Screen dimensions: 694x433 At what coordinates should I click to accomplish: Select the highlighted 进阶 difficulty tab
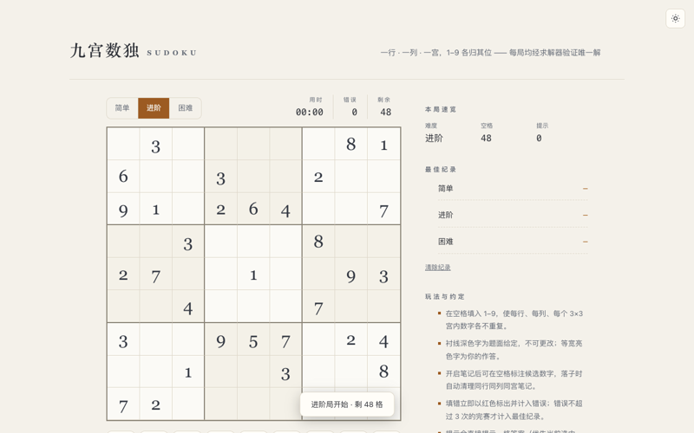point(154,108)
